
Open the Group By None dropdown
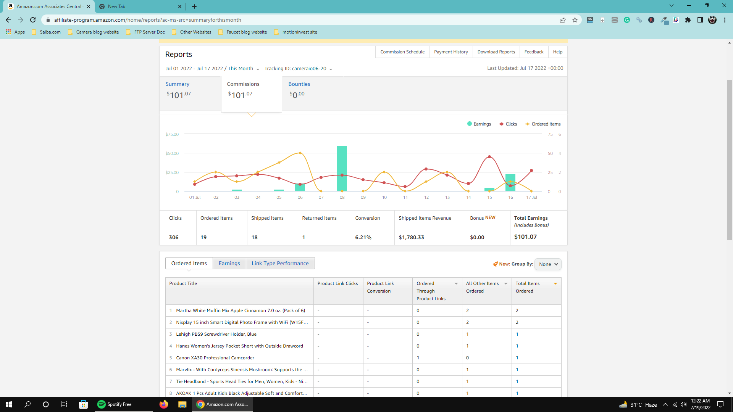[x=548, y=264]
